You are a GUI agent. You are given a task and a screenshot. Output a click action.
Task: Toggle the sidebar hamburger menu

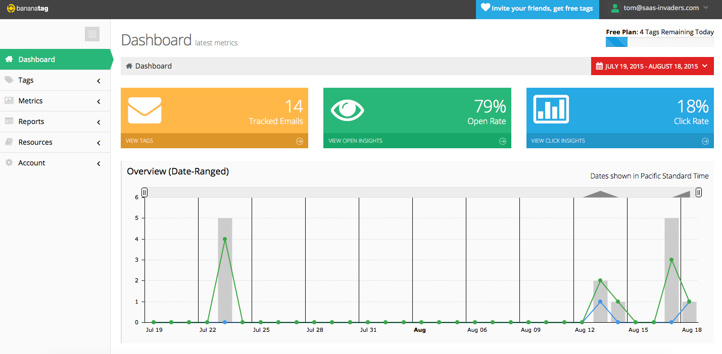tap(92, 34)
